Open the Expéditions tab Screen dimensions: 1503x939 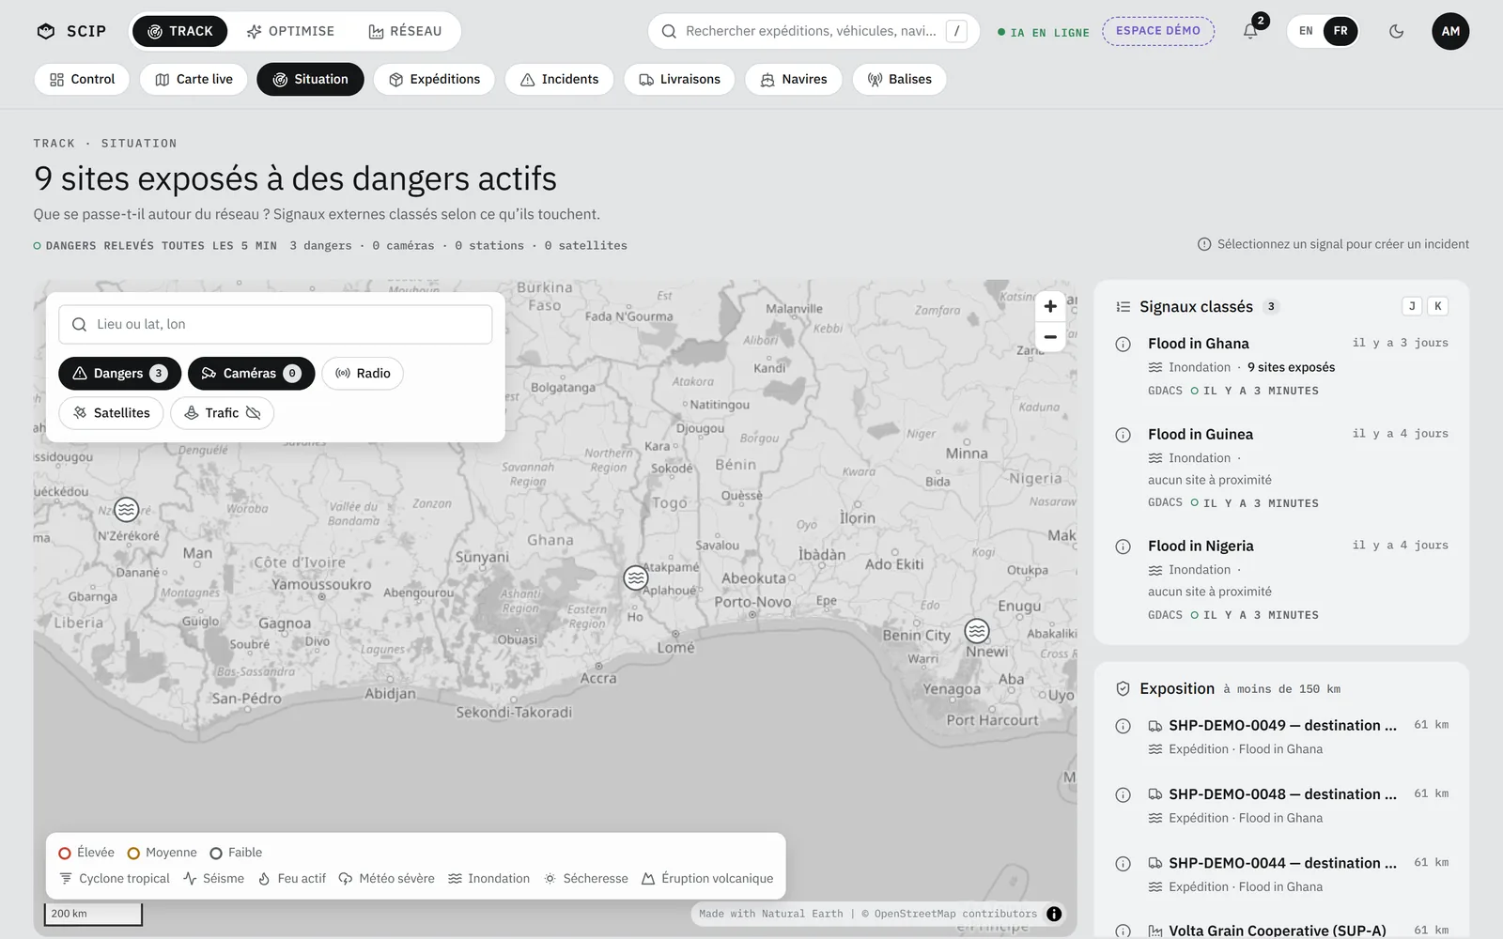tap(434, 79)
